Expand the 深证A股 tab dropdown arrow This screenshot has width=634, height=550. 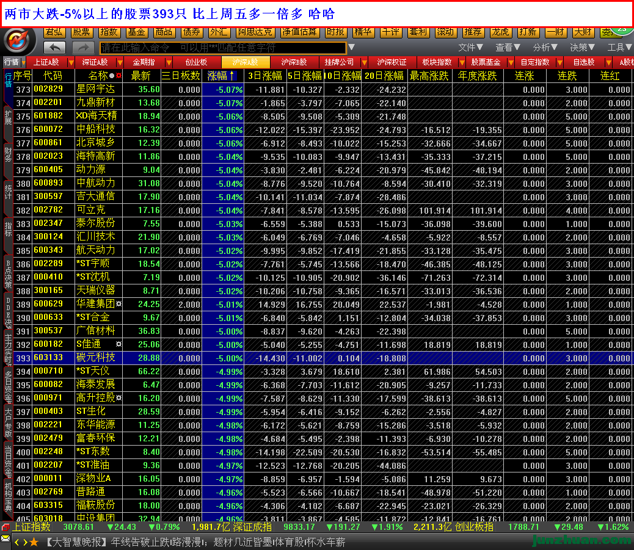point(120,63)
